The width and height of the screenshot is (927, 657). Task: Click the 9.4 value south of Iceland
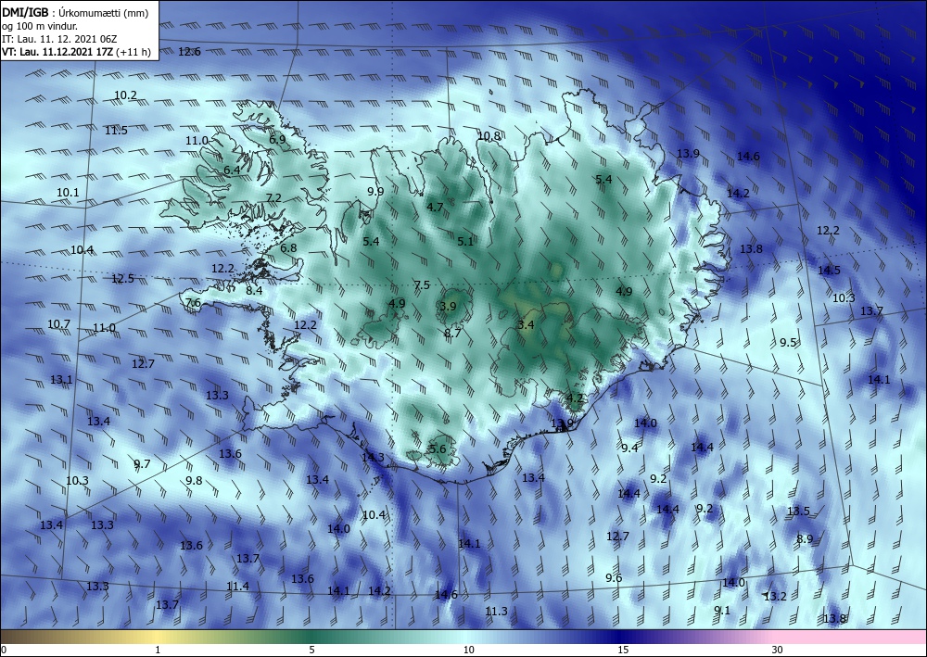[x=629, y=449]
